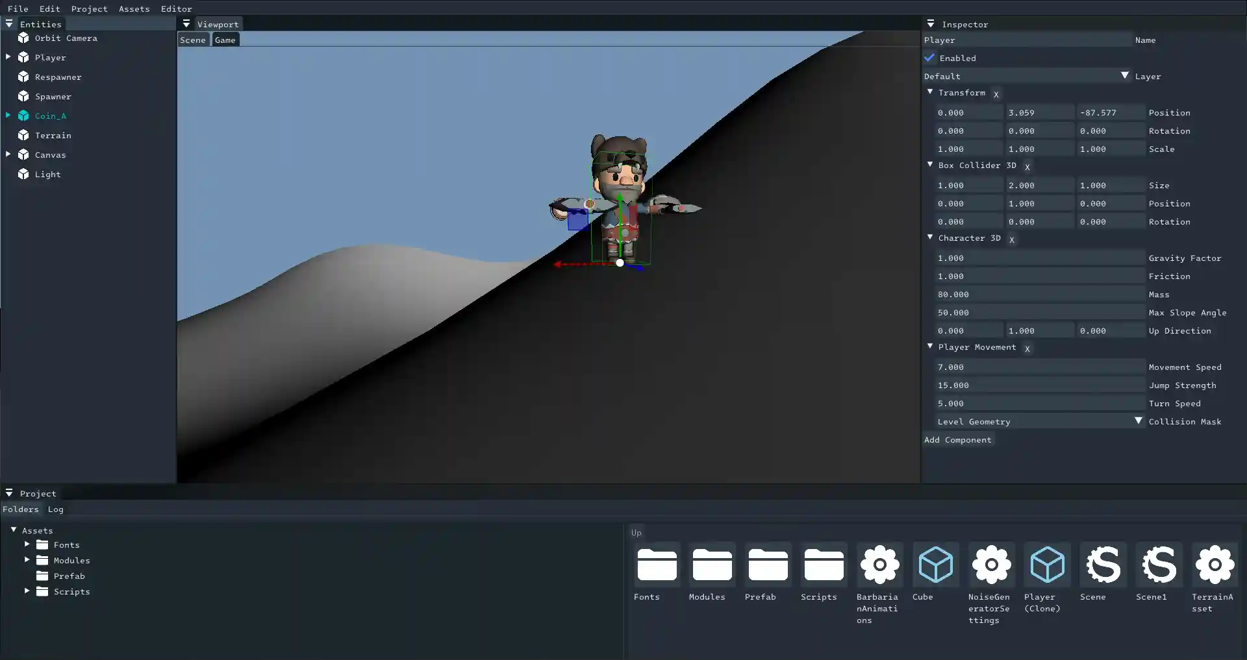Open the Player (Clone) prefab asset
Viewport: 1247px width, 660px height.
[x=1048, y=565]
